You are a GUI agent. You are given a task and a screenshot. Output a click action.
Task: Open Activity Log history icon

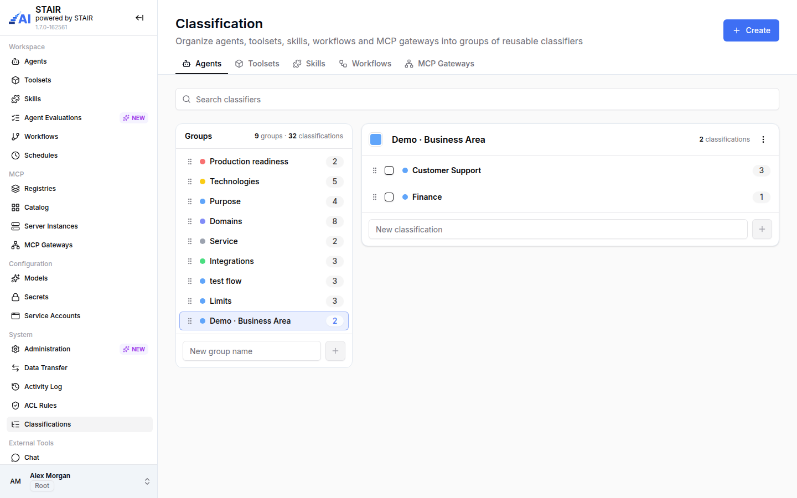point(15,387)
